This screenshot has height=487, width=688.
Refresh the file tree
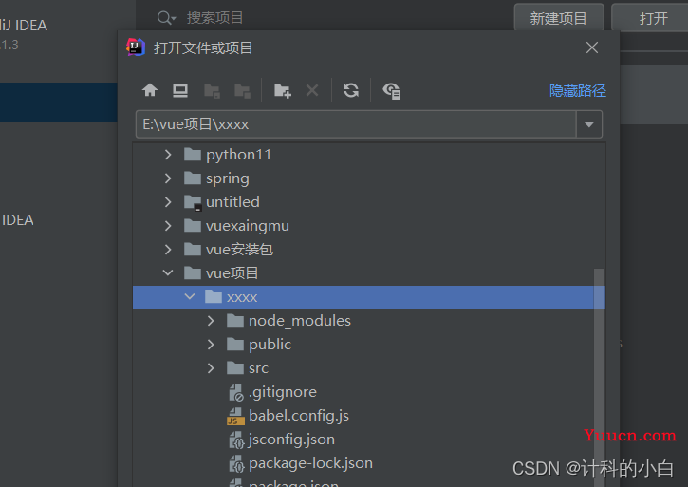coord(351,90)
